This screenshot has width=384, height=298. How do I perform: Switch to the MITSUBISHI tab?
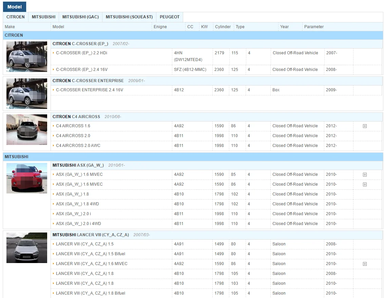(x=44, y=17)
